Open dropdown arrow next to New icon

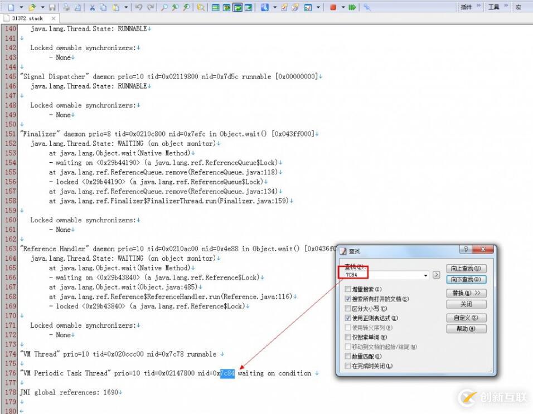[x=21, y=7]
